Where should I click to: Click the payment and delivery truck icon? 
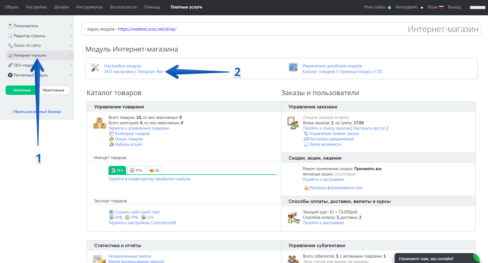(x=294, y=218)
